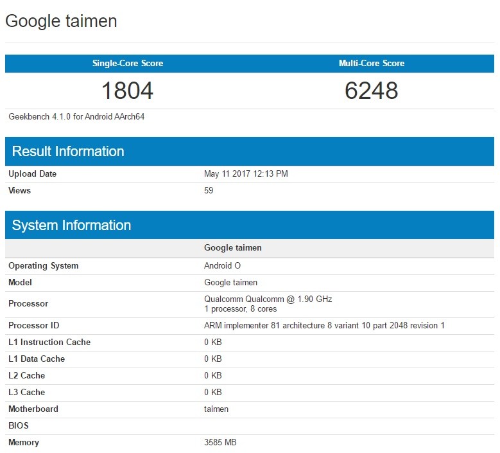Select the Upload Date row label
The width and height of the screenshot is (500, 453).
[x=32, y=174]
